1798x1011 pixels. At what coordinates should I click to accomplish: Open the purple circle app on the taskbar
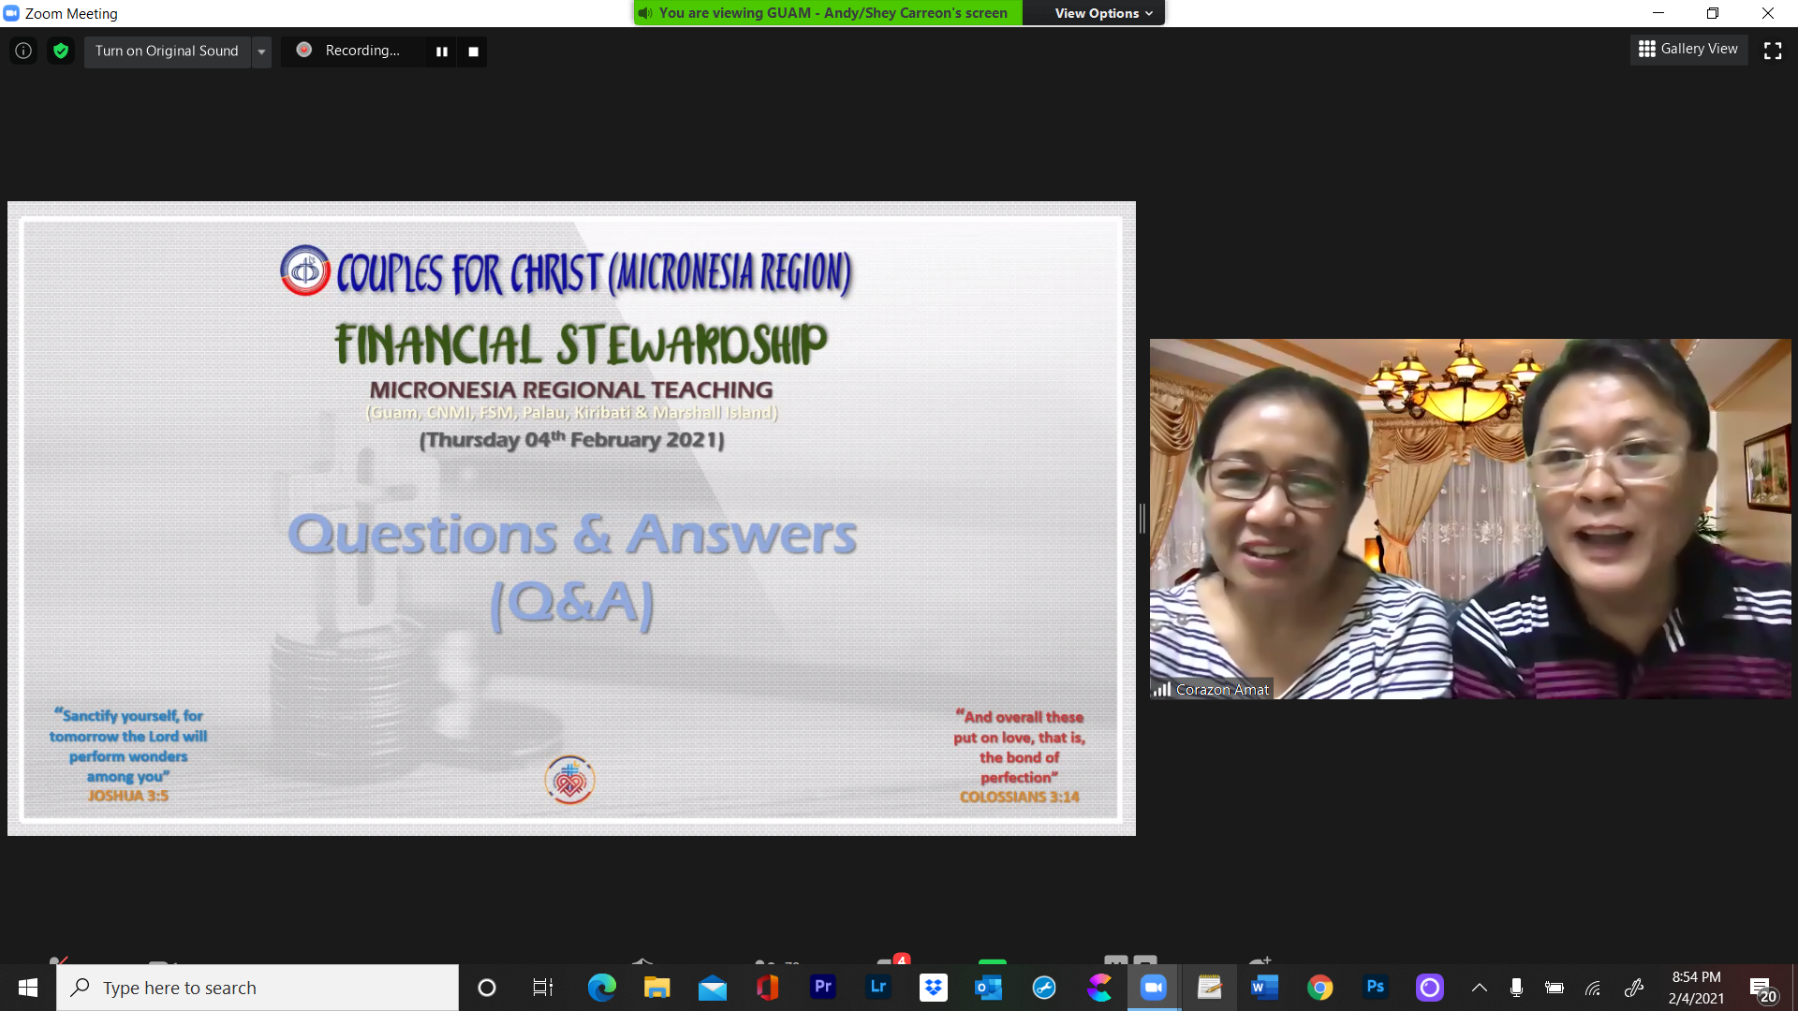tap(1430, 988)
